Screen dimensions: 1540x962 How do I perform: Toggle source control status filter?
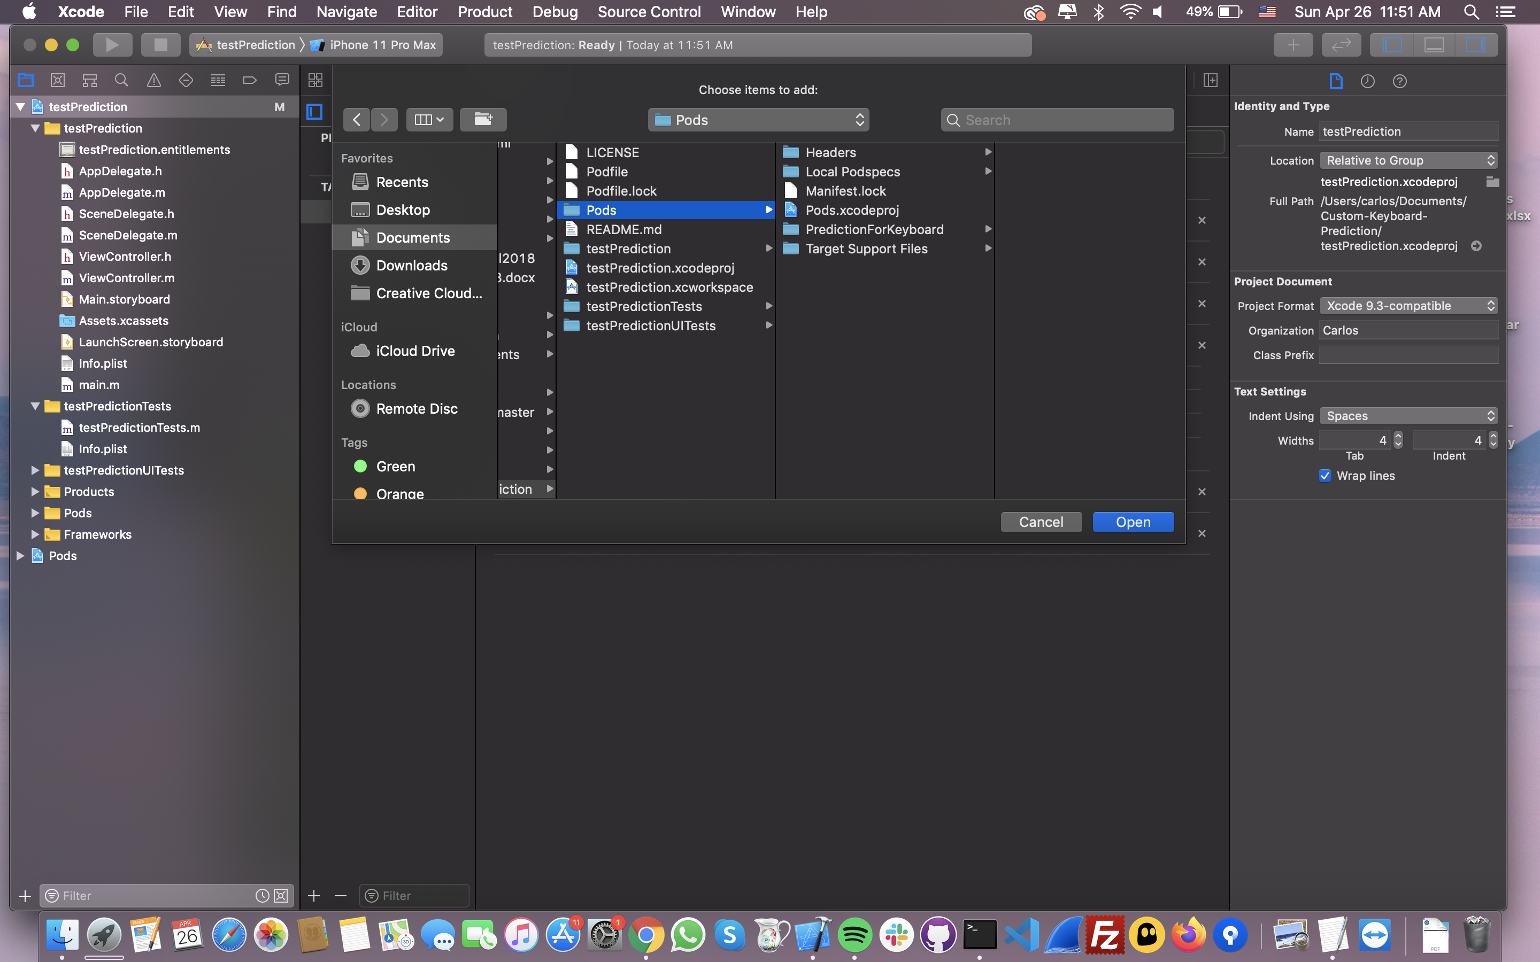[281, 896]
